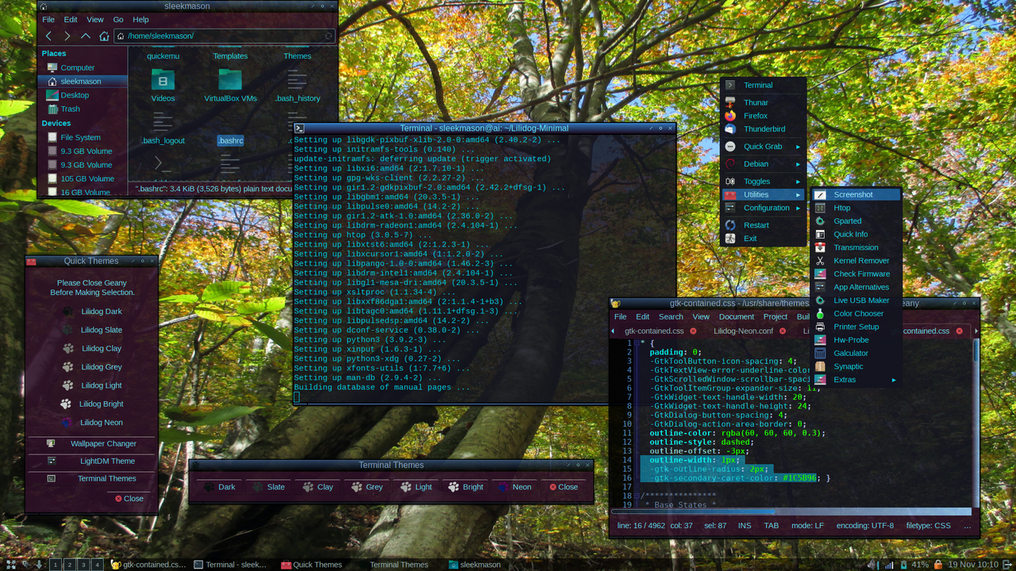This screenshot has width=1016, height=571.
Task: Open Wallpaper Changer in Quick Themes
Action: pos(92,444)
